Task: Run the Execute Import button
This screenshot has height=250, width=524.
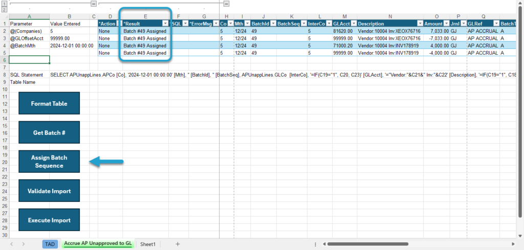Action: [49, 220]
